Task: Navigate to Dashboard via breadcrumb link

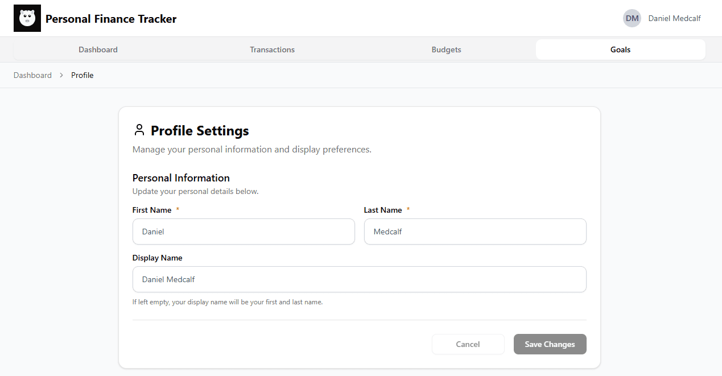Action: pyautogui.click(x=32, y=75)
